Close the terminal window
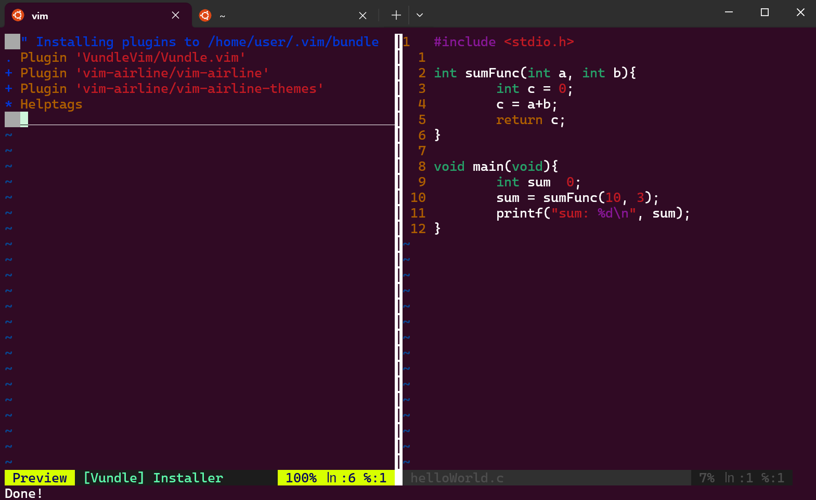Screen dimensions: 816x500 tap(800, 12)
